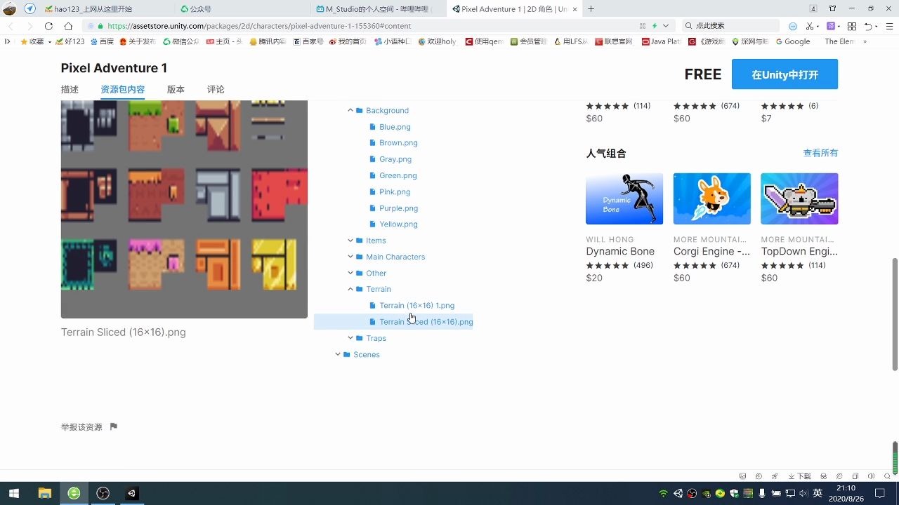Screen dimensions: 899x505
Task: Expand the Main Characters folder
Action: (x=350, y=257)
